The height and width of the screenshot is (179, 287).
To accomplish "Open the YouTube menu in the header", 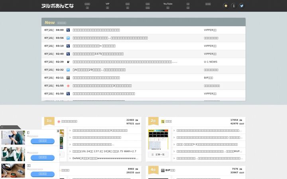I will tap(168, 6).
